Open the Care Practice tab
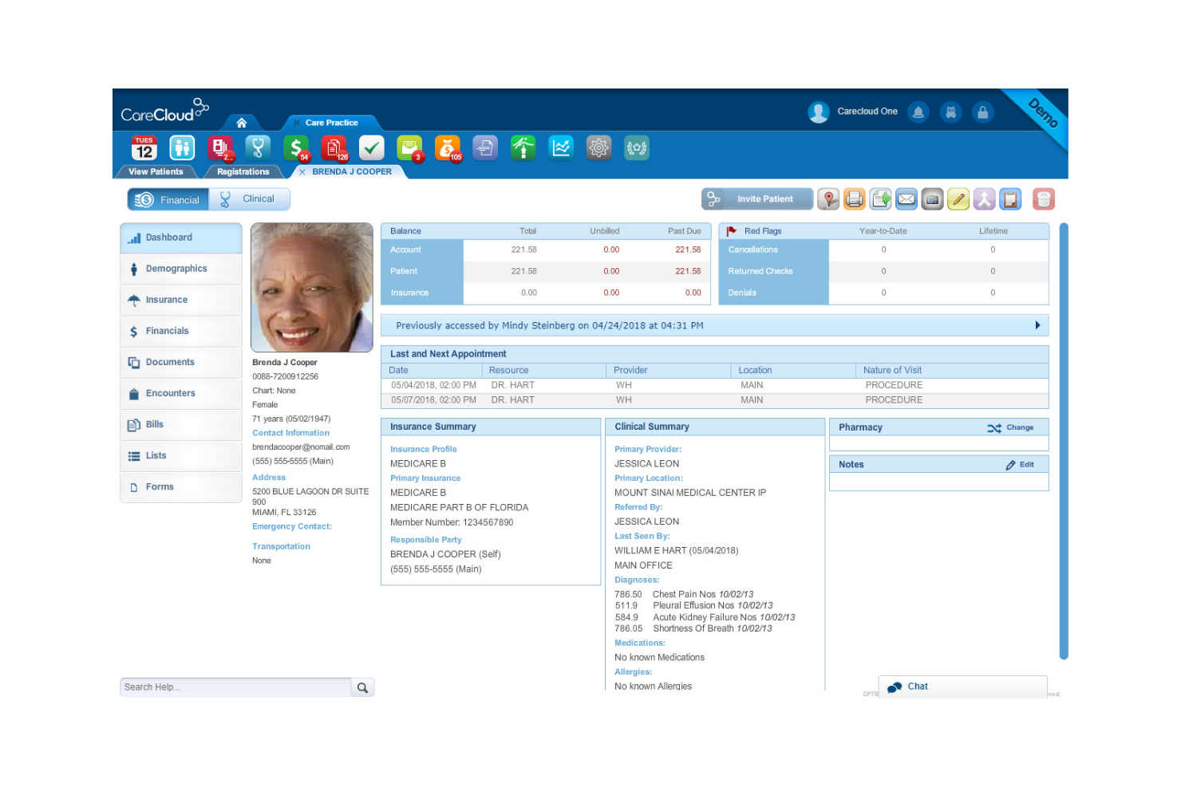The image size is (1181, 787). (x=332, y=123)
